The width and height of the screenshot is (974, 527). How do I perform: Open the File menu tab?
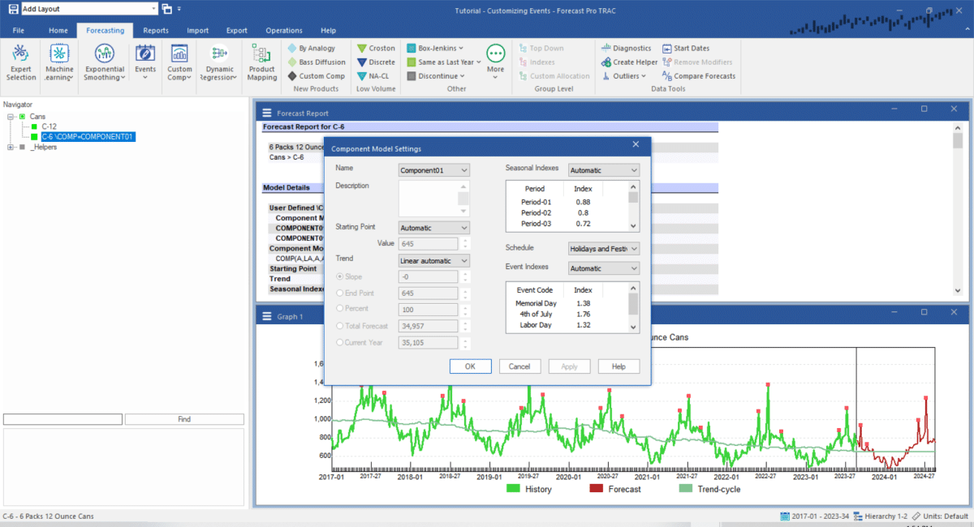coord(18,30)
